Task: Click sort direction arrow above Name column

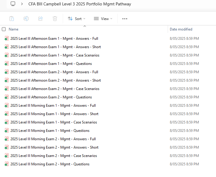Action: point(85,26)
